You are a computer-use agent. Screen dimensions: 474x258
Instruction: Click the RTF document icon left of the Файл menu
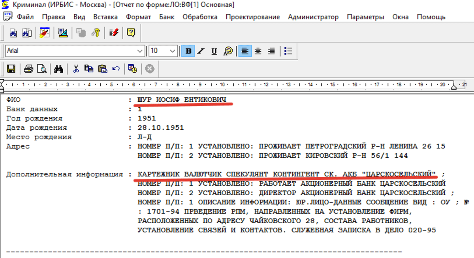[7, 16]
